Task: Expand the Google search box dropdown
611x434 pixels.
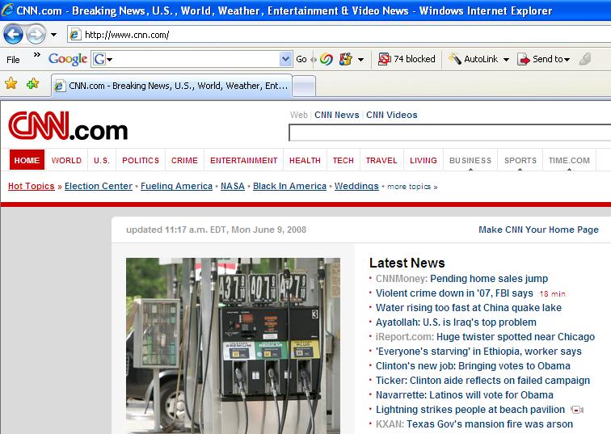Action: point(285,59)
